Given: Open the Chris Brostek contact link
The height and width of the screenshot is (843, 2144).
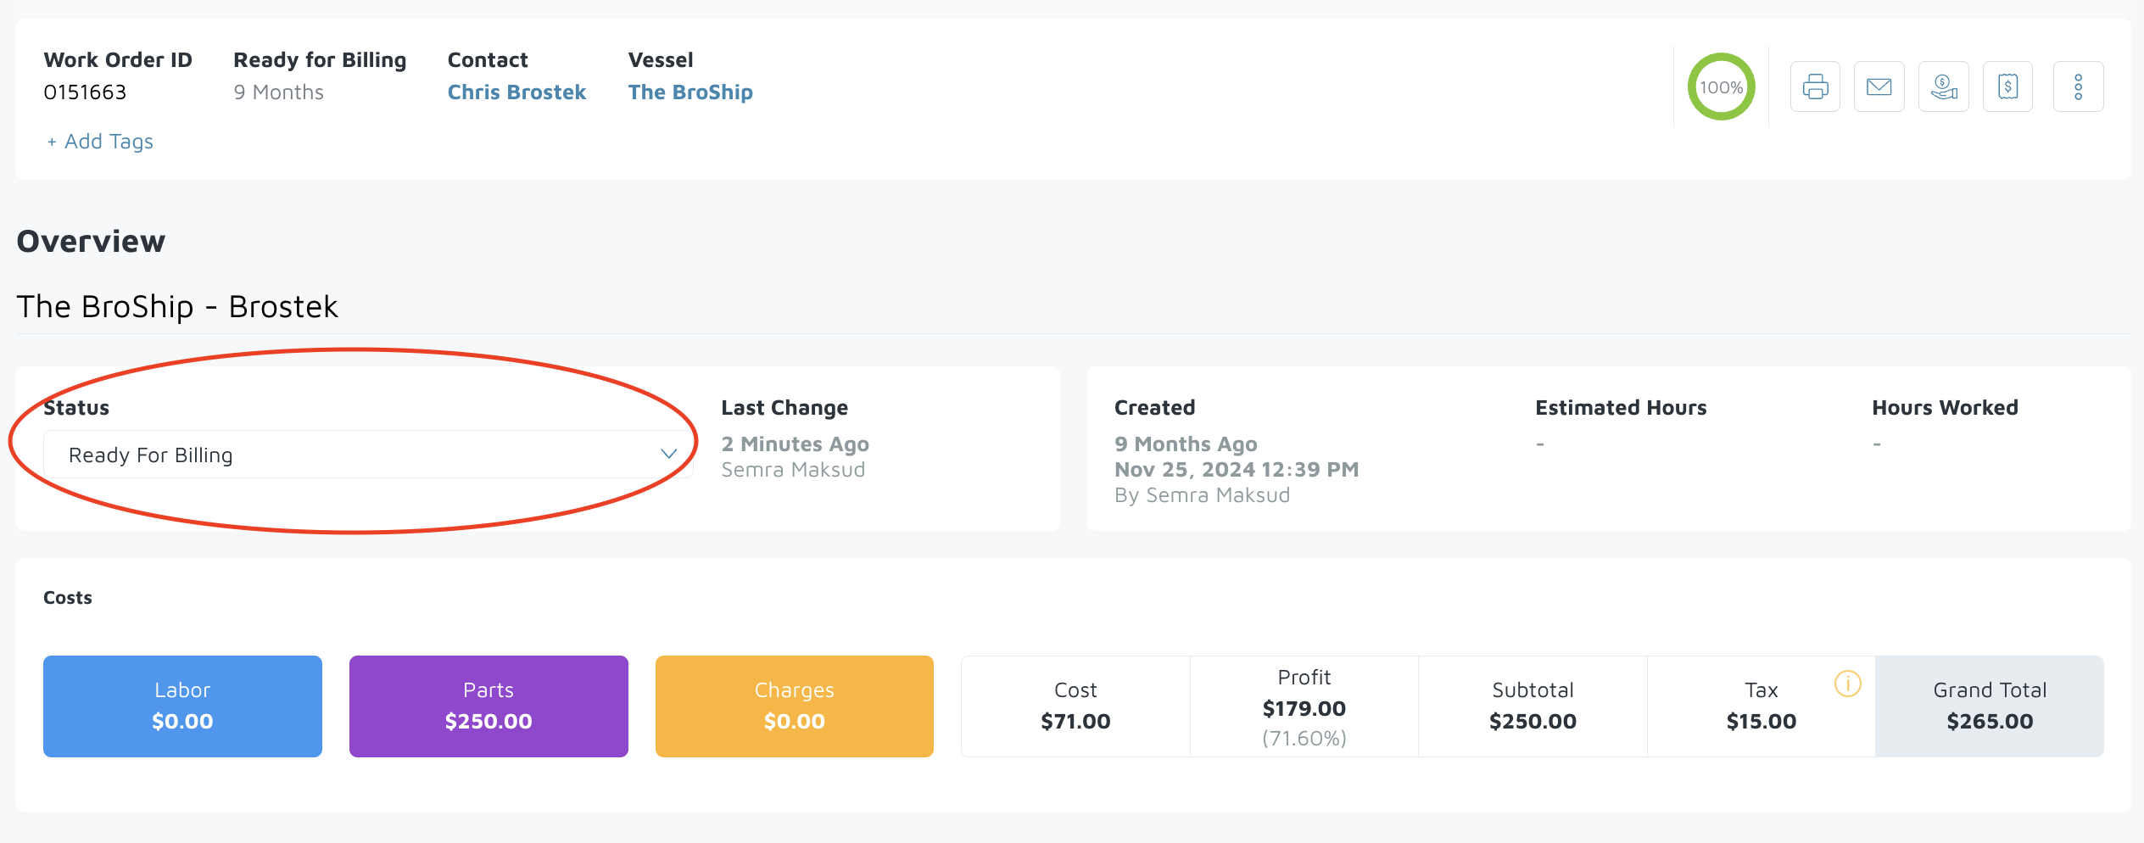Looking at the screenshot, I should pyautogui.click(x=516, y=92).
